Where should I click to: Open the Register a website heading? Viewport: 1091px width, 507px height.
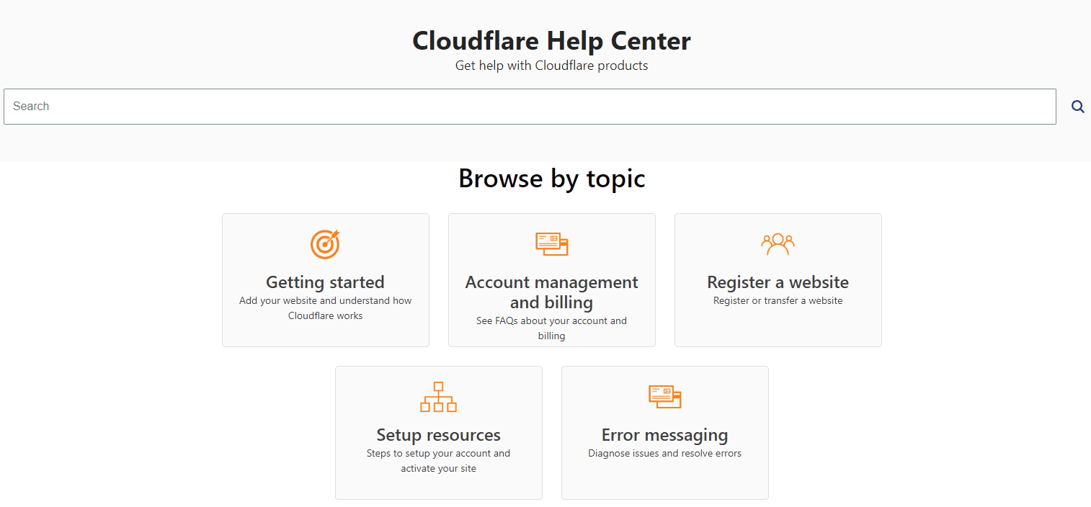[778, 282]
